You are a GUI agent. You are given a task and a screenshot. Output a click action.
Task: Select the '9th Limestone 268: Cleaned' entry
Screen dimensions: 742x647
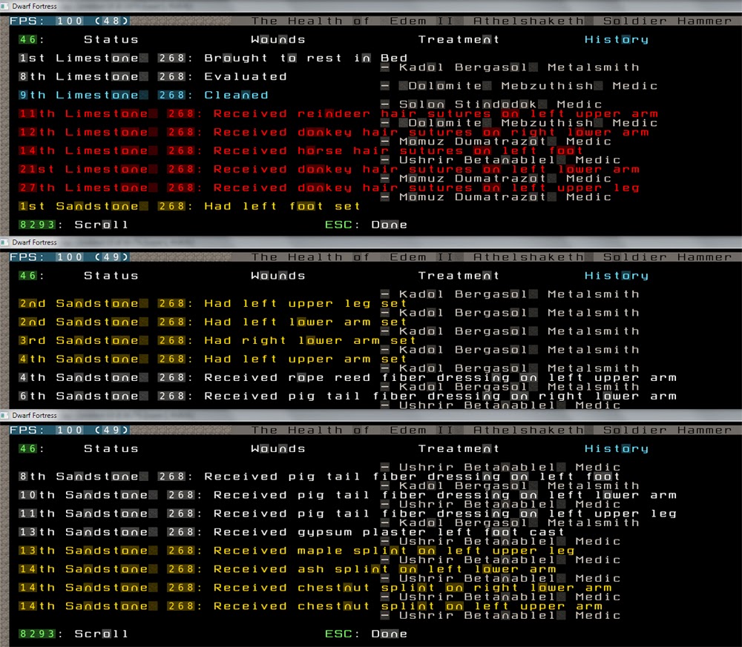click(x=143, y=95)
